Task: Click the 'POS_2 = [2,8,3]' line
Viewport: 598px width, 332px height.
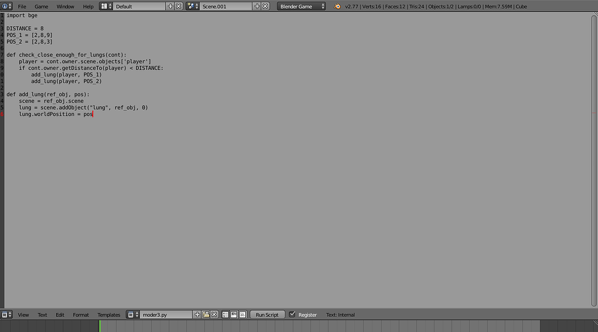Action: [29, 41]
